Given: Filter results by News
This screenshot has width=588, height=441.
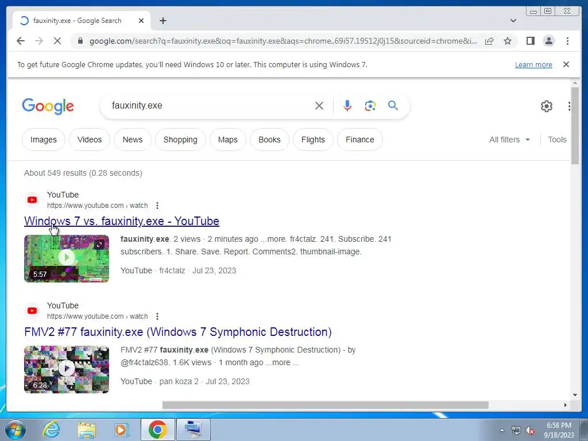Looking at the screenshot, I should pos(133,140).
